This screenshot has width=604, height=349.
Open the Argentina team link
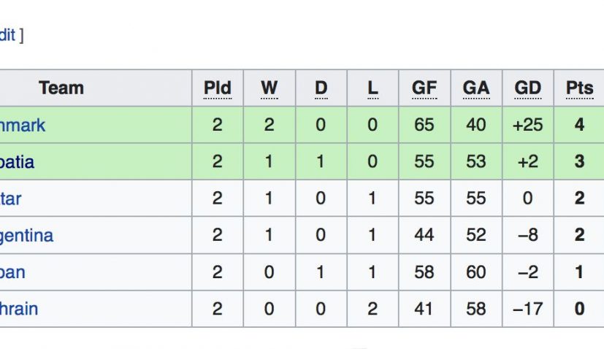point(26,236)
